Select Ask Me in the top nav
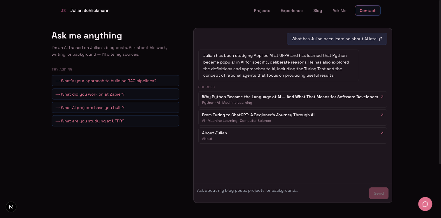The image size is (441, 218). [x=339, y=10]
